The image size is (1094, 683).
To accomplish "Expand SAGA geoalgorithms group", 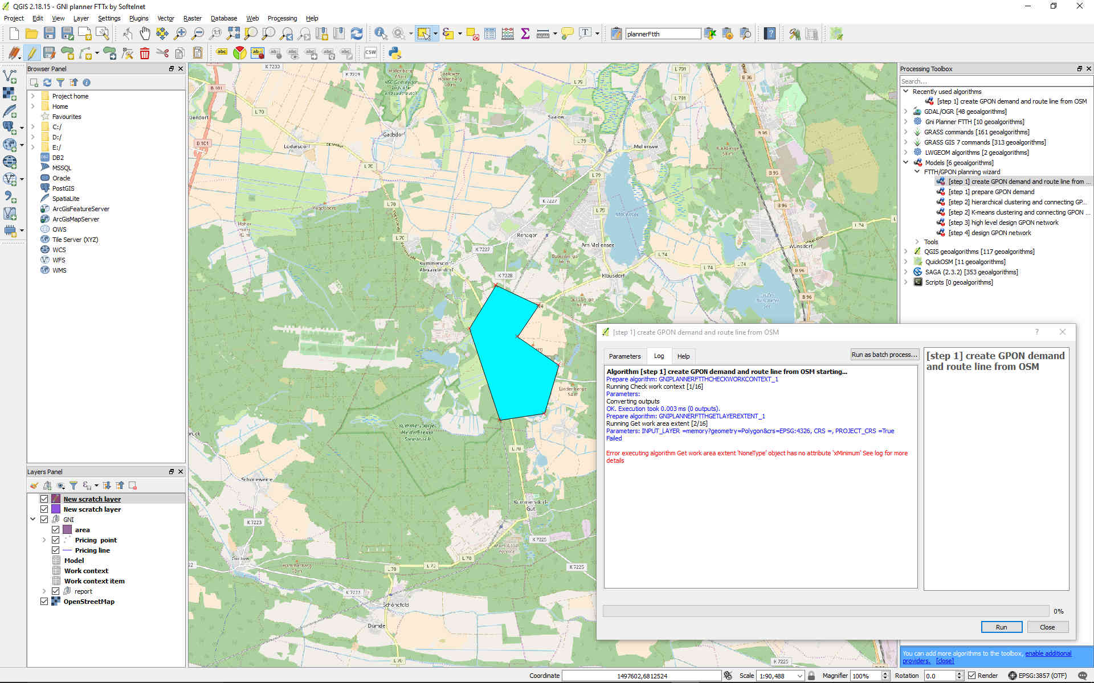I will (x=906, y=272).
